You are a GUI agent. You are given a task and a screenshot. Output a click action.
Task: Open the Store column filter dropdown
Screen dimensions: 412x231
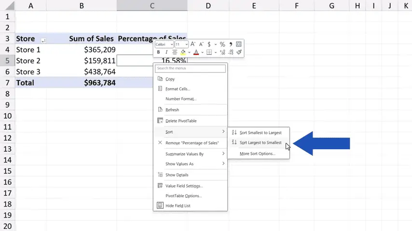pos(43,40)
